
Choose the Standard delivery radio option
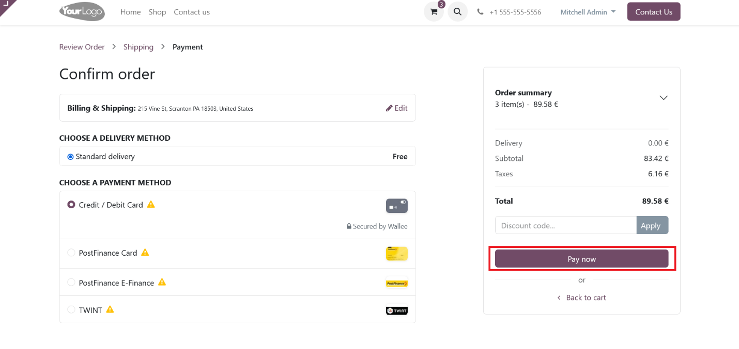(x=71, y=157)
